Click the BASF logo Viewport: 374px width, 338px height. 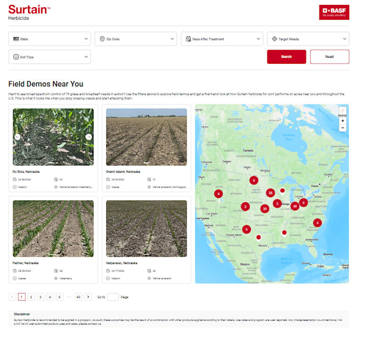tap(334, 12)
